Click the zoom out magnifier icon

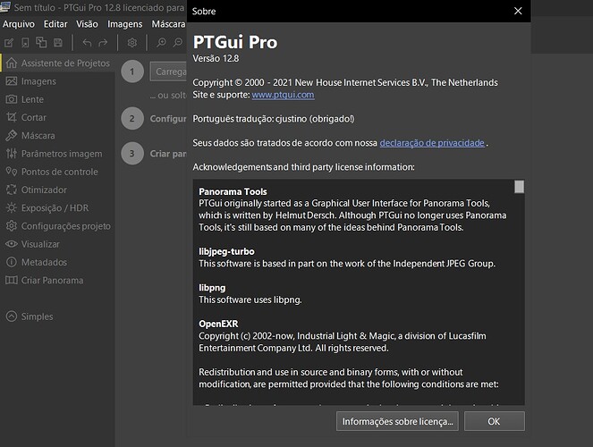coord(178,43)
